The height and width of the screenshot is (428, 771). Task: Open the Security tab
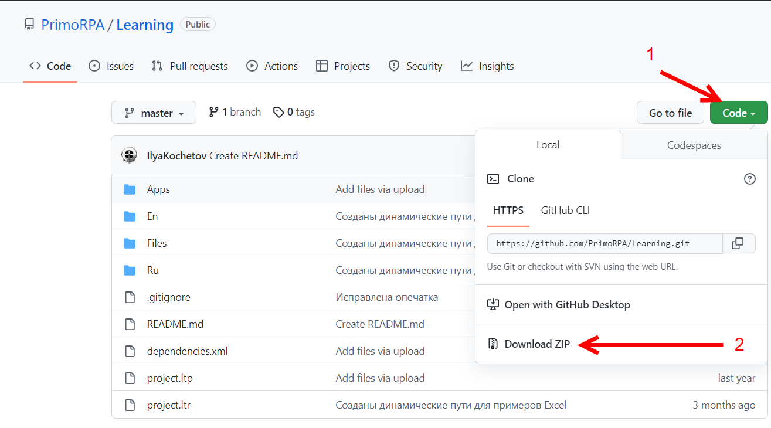415,66
